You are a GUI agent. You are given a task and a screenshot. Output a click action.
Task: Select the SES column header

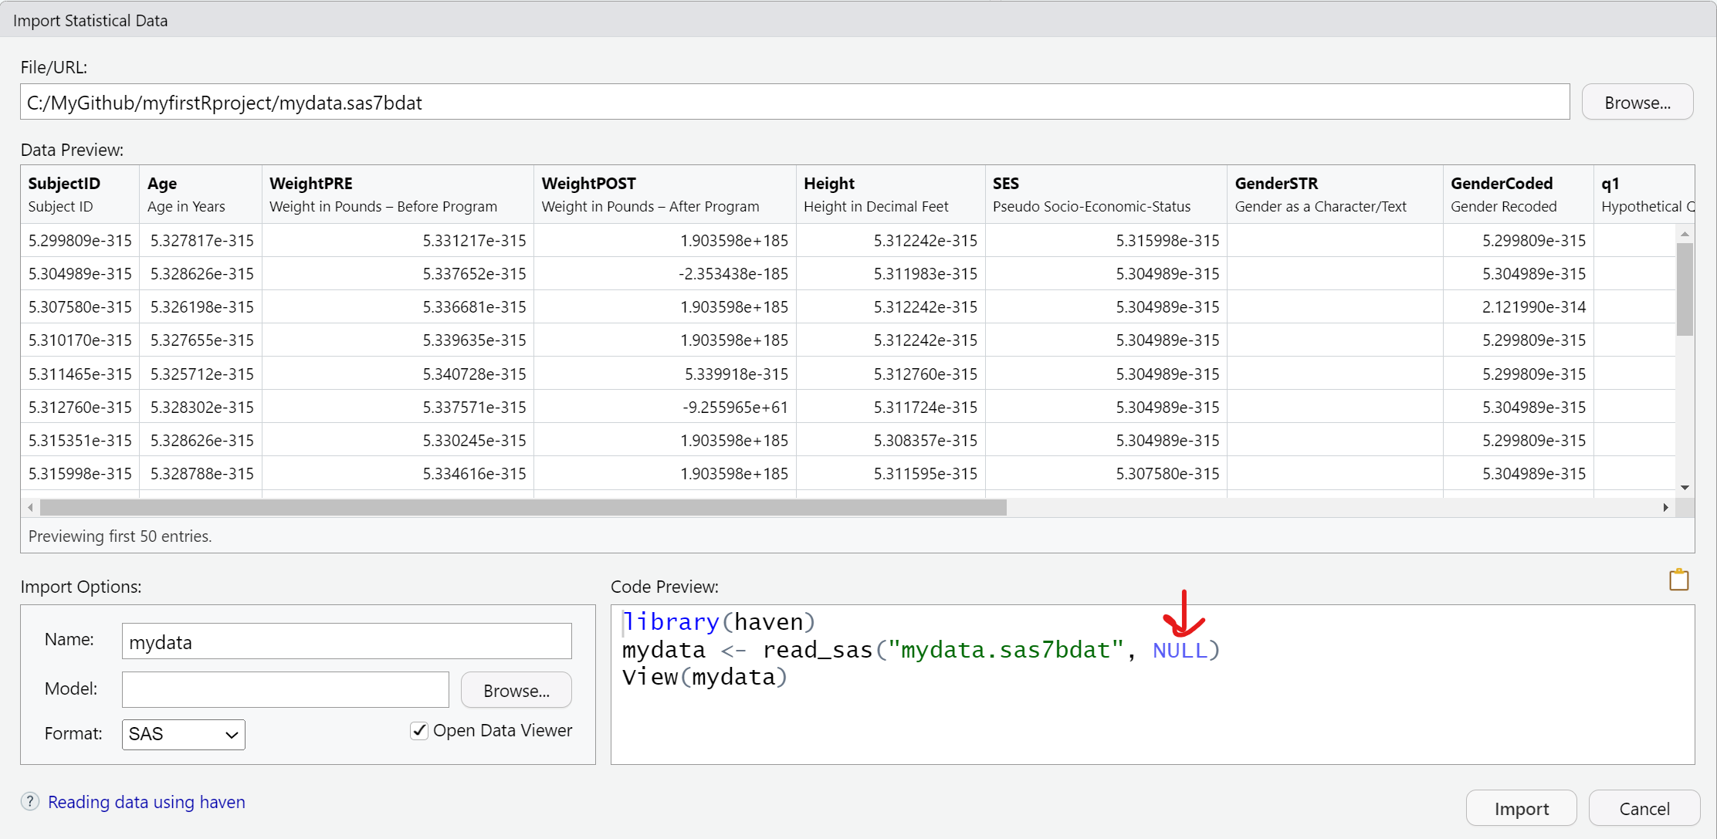[x=1106, y=195]
